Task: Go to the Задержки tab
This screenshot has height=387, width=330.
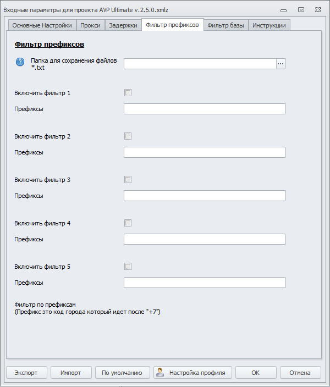Action: coord(123,25)
